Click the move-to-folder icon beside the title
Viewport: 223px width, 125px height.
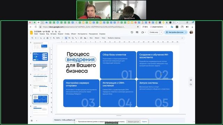56,32
